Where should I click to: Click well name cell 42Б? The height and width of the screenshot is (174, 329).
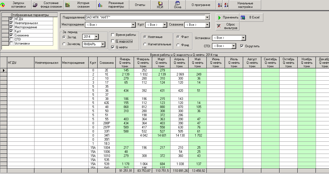tap(106, 103)
